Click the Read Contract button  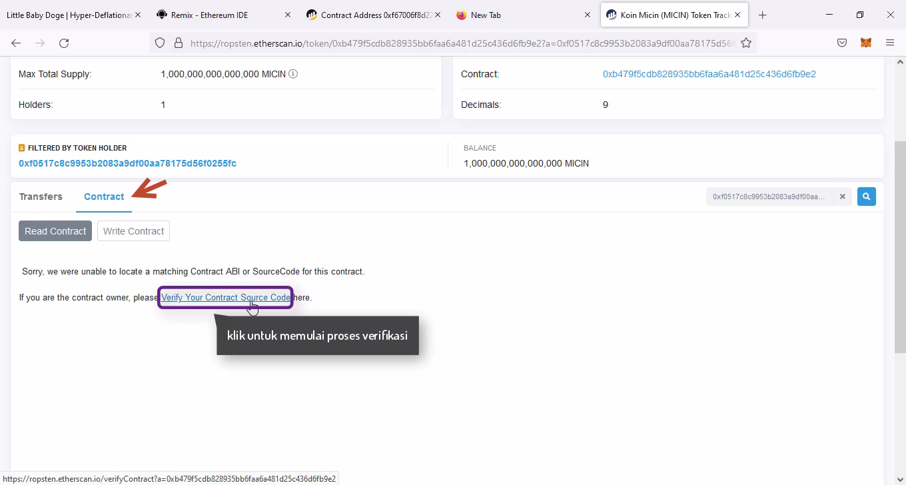(55, 231)
